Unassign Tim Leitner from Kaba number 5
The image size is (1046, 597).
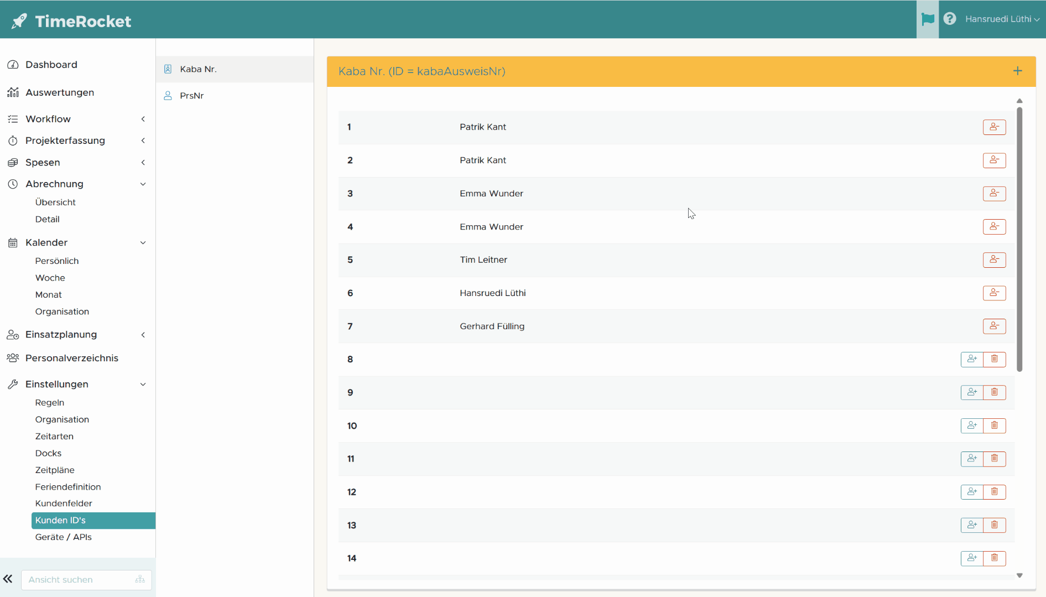click(994, 260)
